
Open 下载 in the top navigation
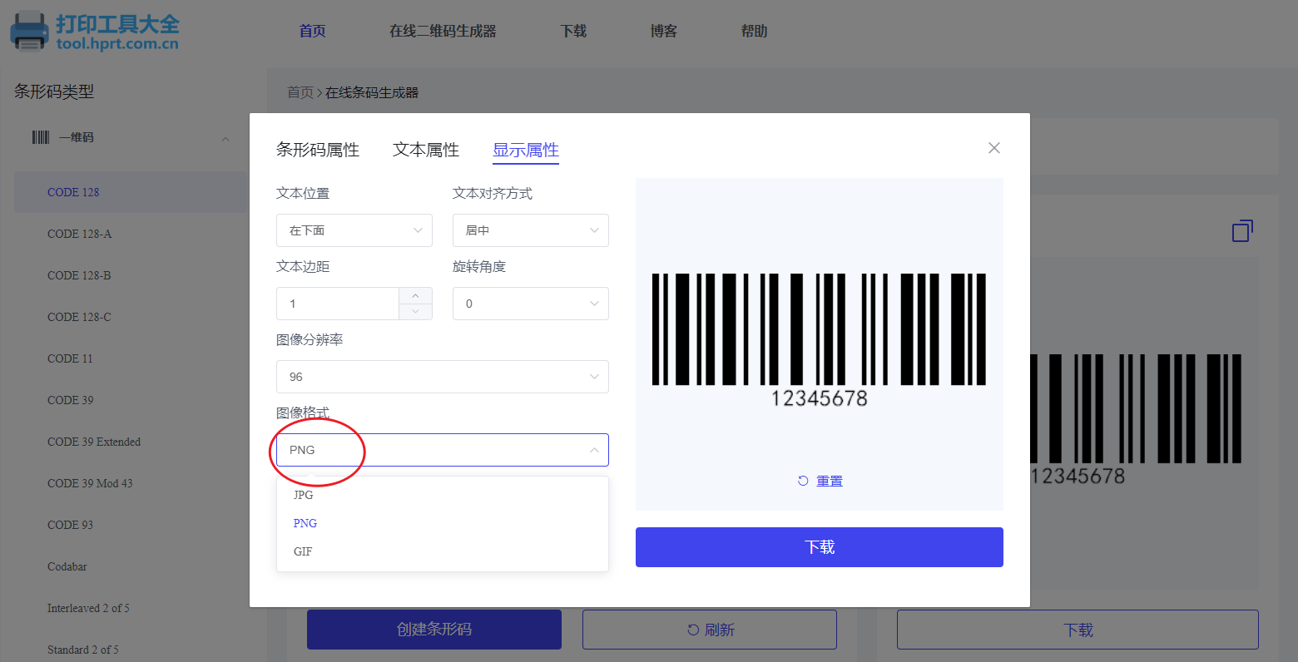click(574, 31)
